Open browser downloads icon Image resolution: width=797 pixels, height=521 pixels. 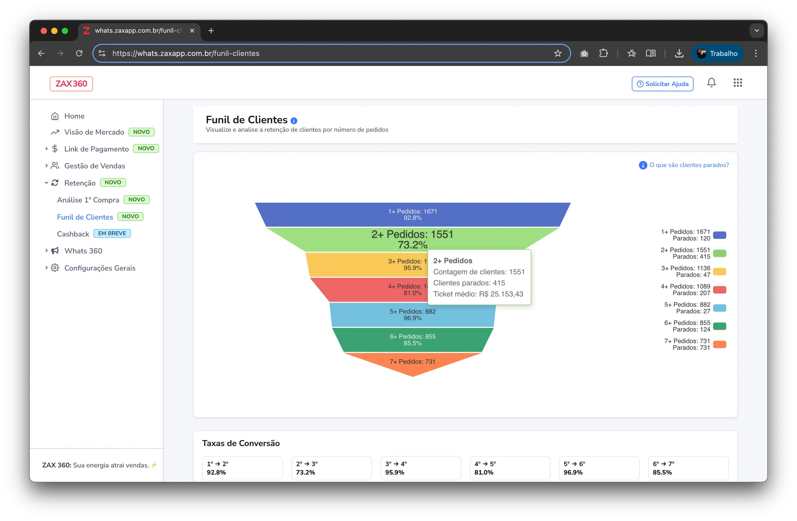pyautogui.click(x=679, y=53)
